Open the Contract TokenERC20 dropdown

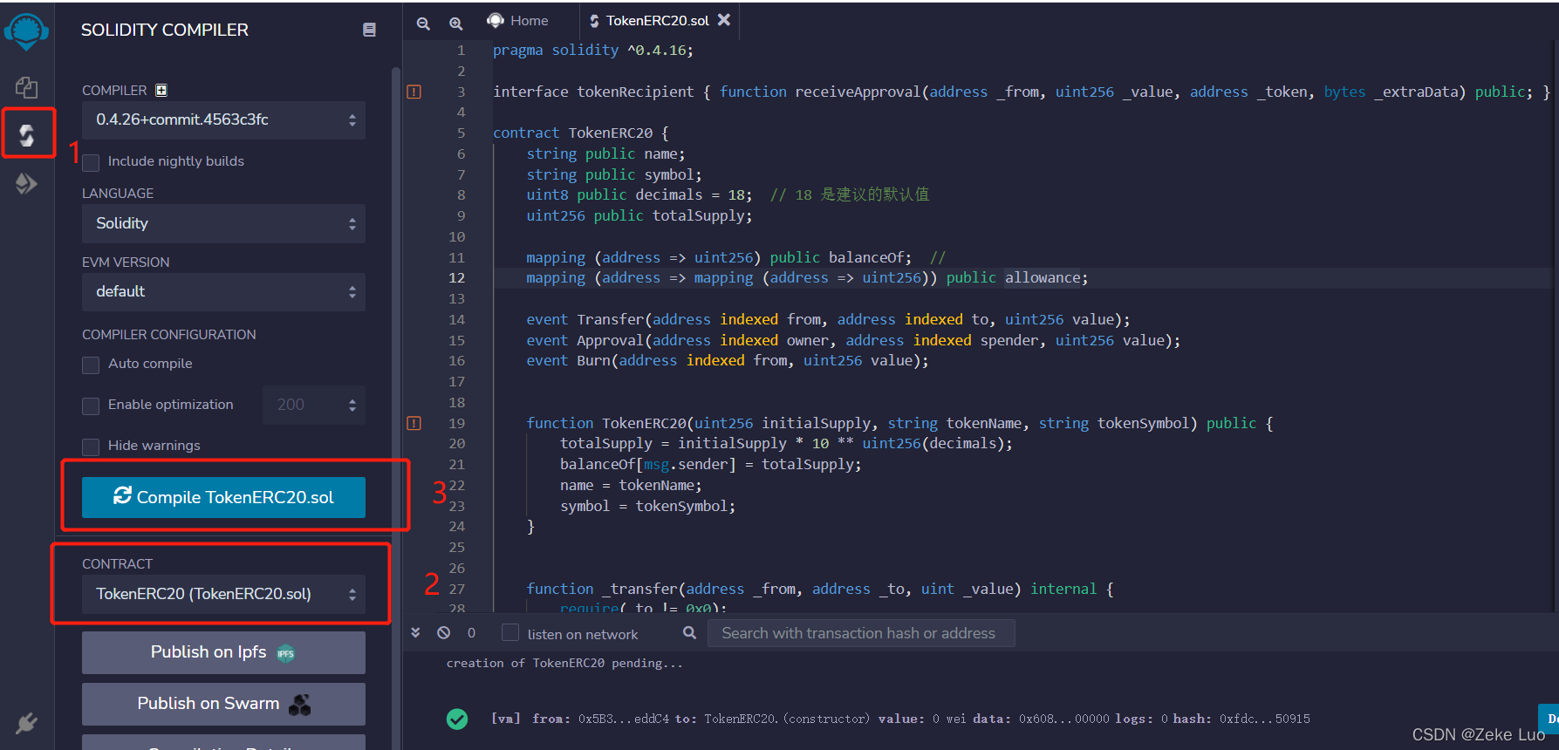coord(223,594)
